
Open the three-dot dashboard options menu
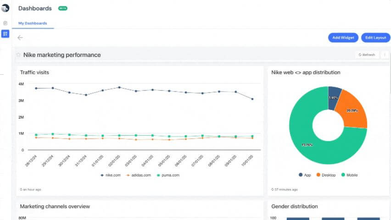pyautogui.click(x=385, y=55)
